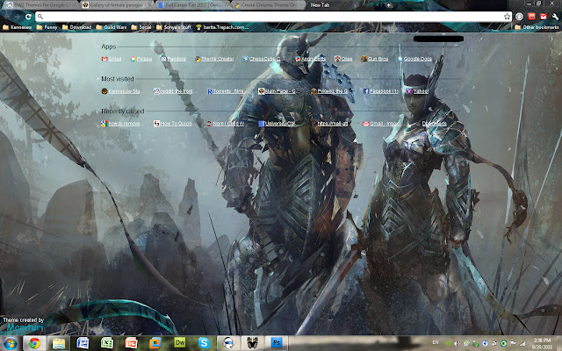Go back to the previous page
Image resolution: width=562 pixels, height=351 pixels.
click(x=6, y=17)
